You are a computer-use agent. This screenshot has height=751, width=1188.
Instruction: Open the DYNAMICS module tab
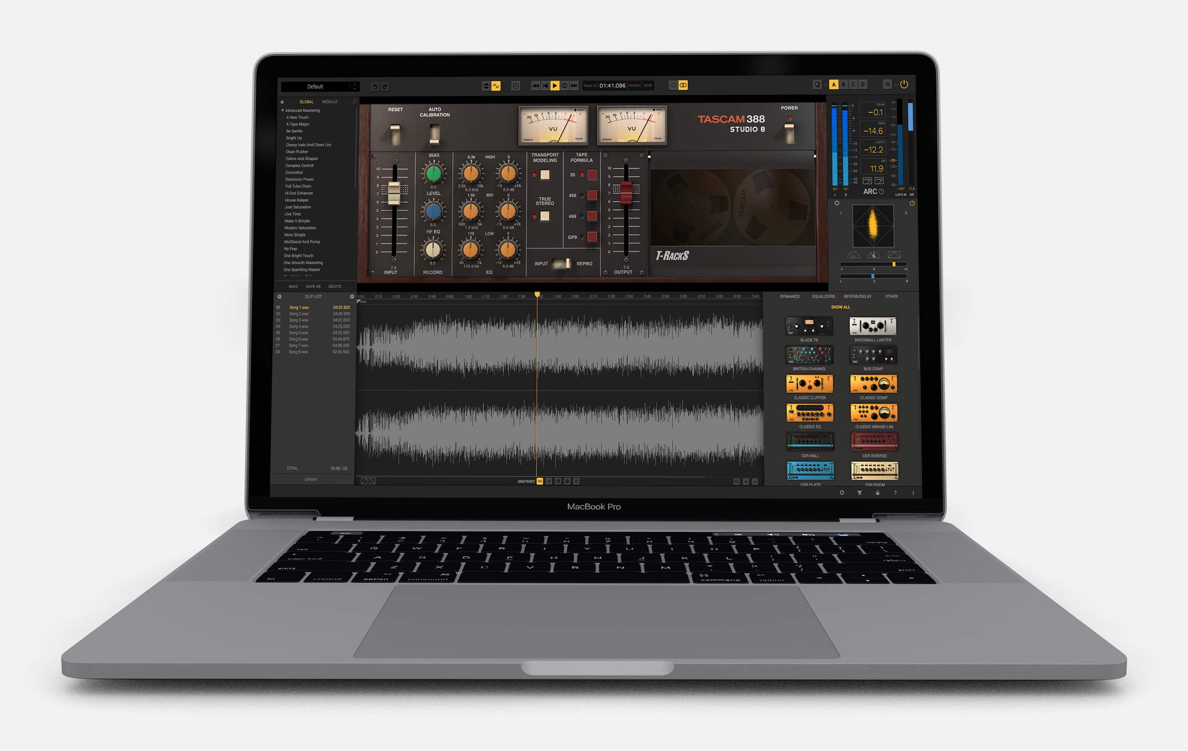(789, 297)
